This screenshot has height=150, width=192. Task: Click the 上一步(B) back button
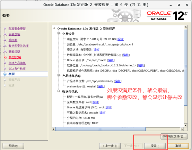pos(110,146)
